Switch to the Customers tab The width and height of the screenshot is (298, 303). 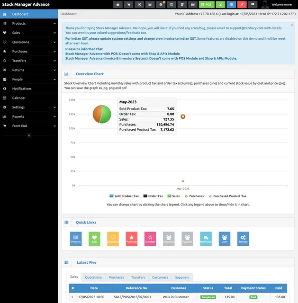click(160, 277)
